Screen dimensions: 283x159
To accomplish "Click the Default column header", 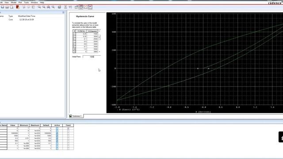I will coord(46,125).
